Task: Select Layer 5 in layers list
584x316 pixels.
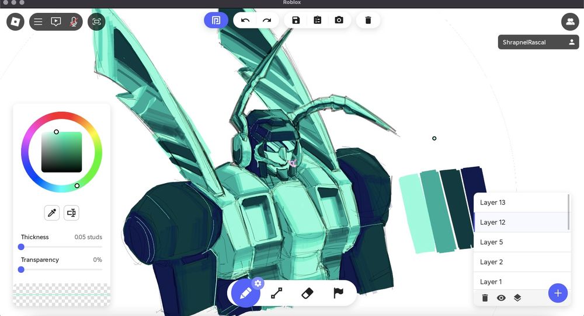Action: [x=521, y=242]
